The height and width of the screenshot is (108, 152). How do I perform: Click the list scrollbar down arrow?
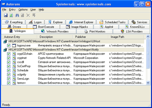[x=148, y=83]
